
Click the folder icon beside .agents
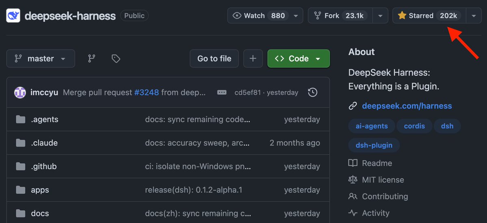pyautogui.click(x=20, y=119)
